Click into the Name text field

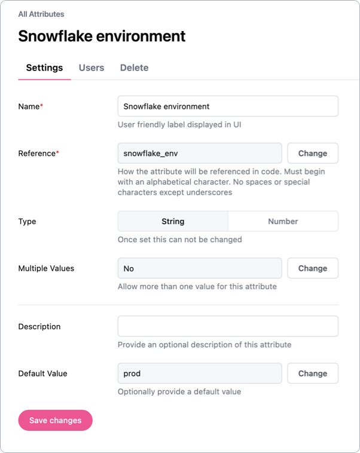tap(228, 106)
